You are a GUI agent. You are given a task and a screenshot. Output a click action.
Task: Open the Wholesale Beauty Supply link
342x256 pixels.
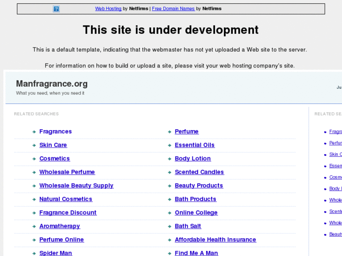tap(76, 186)
